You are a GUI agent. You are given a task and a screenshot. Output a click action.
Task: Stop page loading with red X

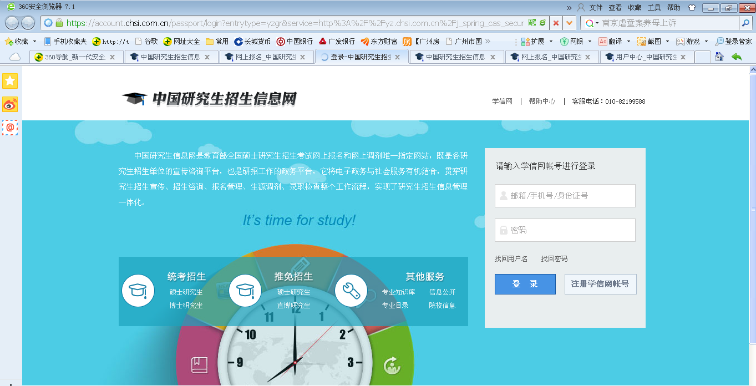pos(556,23)
